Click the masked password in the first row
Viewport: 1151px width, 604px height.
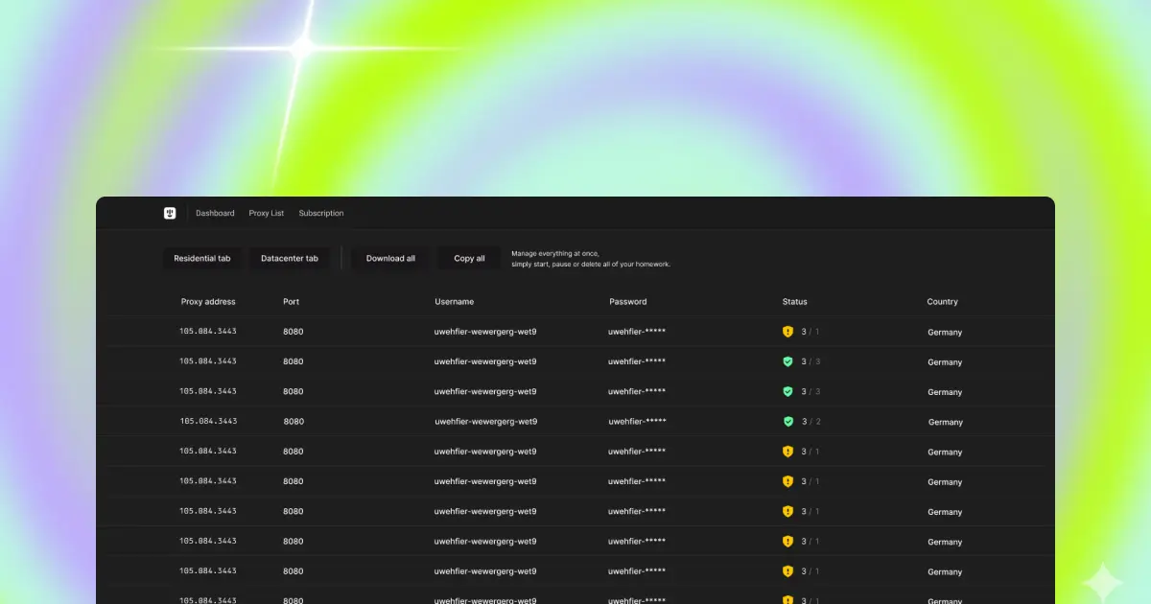(637, 332)
